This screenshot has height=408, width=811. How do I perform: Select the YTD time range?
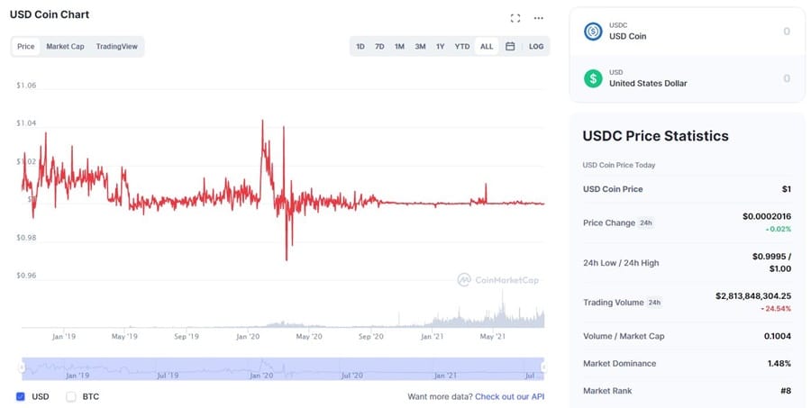[461, 46]
